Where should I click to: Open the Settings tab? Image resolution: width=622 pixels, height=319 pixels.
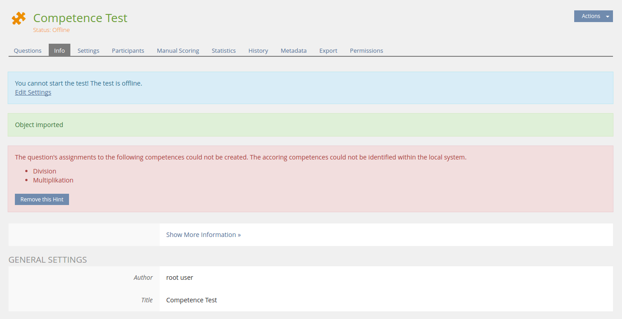click(x=88, y=50)
